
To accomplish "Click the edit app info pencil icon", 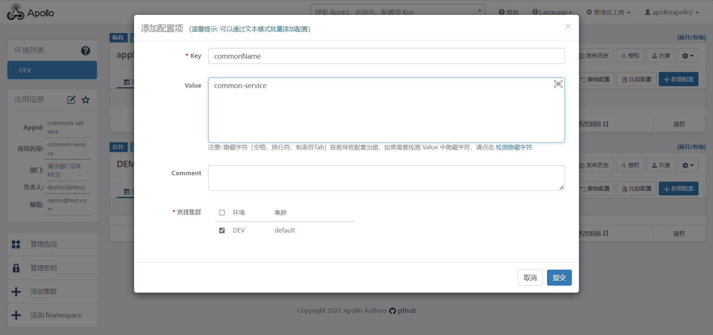I will pyautogui.click(x=71, y=100).
